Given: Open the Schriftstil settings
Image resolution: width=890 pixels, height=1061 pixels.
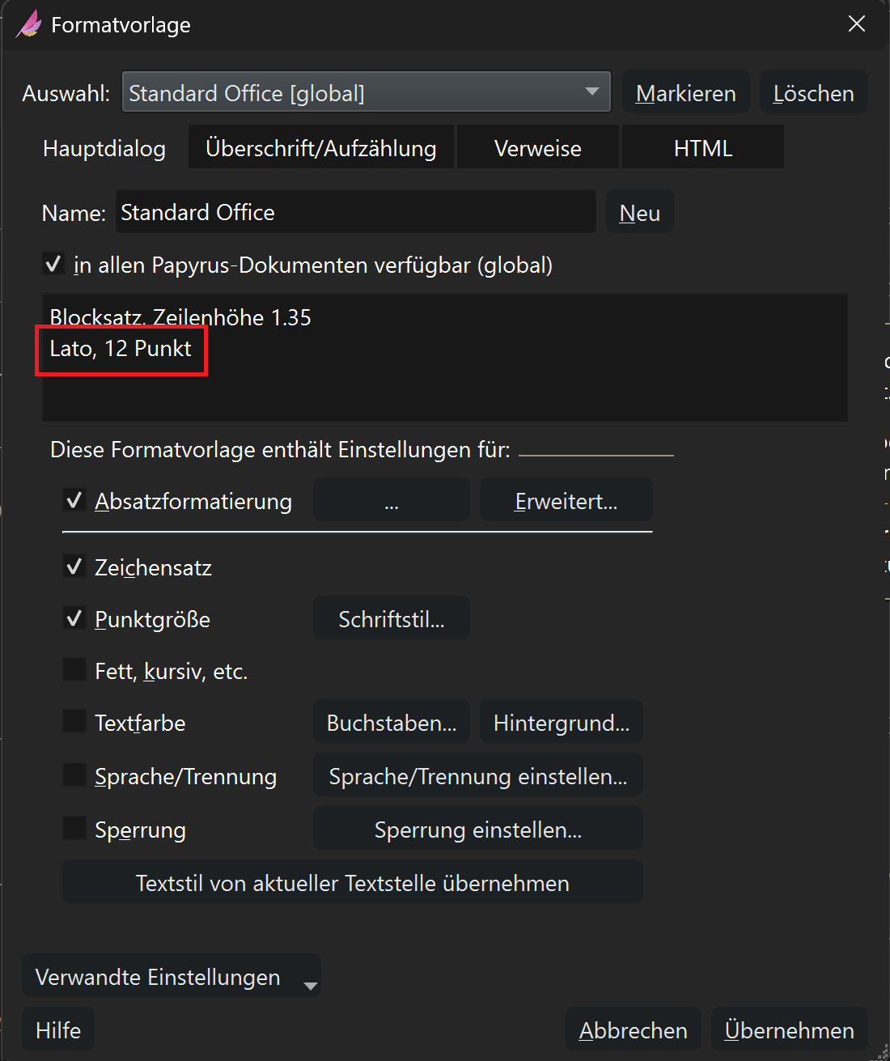Looking at the screenshot, I should [x=392, y=619].
